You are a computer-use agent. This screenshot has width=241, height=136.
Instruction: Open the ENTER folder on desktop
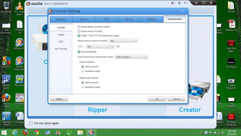[x=231, y=7]
